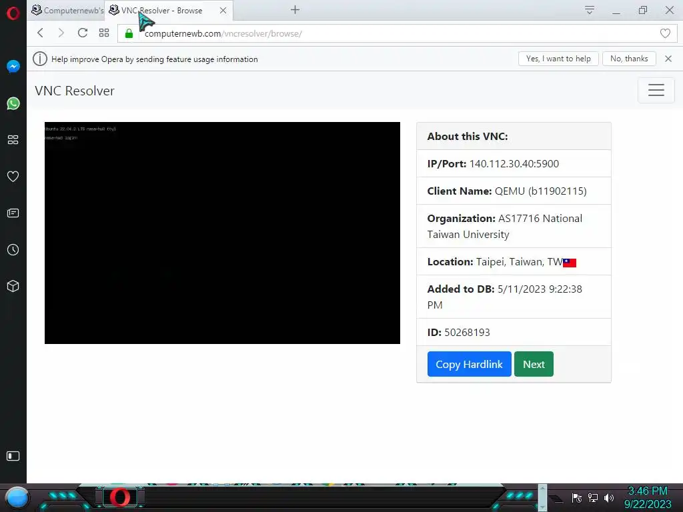The width and height of the screenshot is (683, 512).
Task: Bookmark page with address bar heart icon
Action: click(665, 33)
